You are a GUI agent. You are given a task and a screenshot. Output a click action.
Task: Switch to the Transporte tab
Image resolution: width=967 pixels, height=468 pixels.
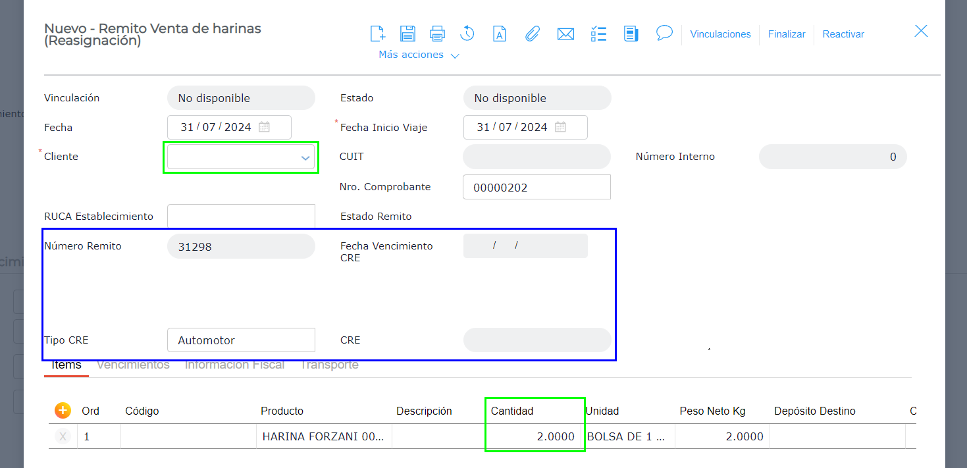329,365
